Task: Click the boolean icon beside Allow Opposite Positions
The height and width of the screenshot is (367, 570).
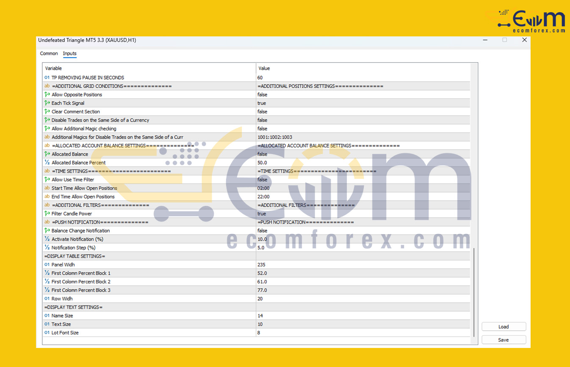Action: point(47,95)
